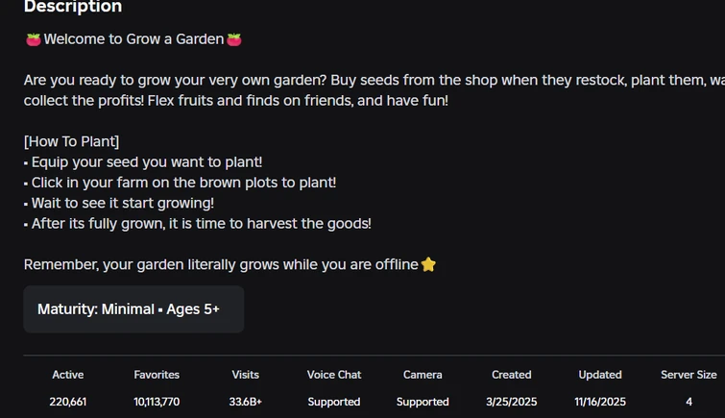
Task: Click the Description heading
Action: click(x=73, y=8)
